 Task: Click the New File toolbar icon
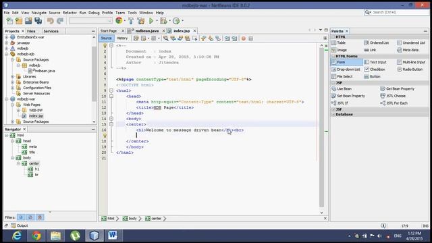(9, 21)
